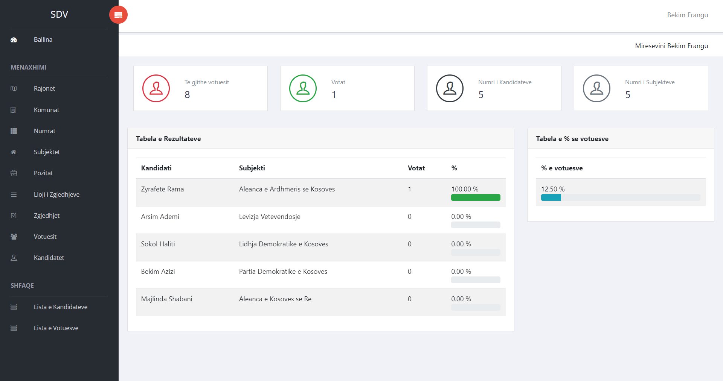Screen dimensions: 723x381
Task: Click the red voter icon on Te gjithe votuesit card
Action: (156, 88)
